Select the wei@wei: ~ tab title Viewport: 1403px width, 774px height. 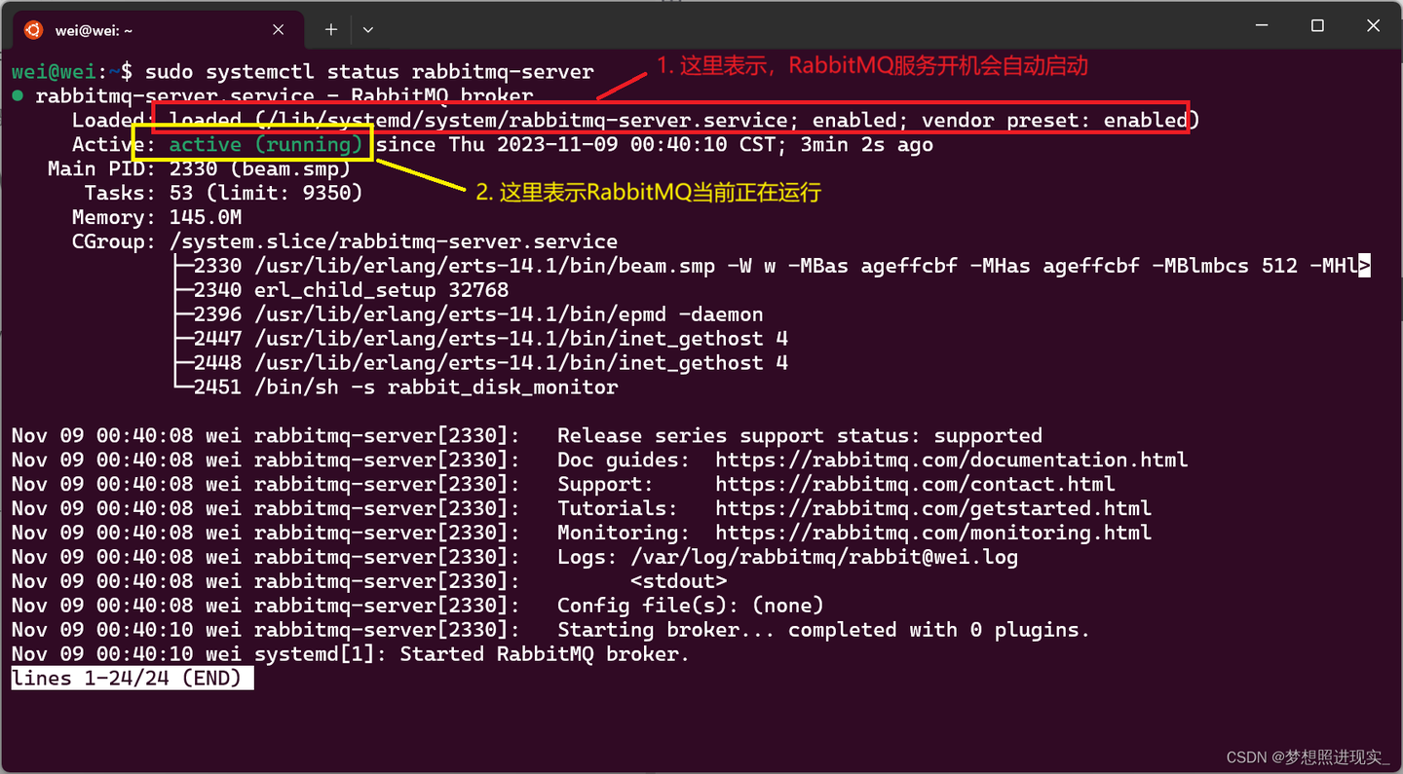tap(95, 30)
